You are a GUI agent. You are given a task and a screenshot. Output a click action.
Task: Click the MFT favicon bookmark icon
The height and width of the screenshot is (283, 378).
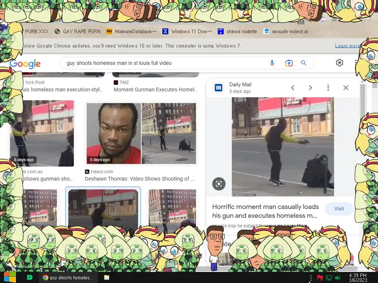pos(221,32)
